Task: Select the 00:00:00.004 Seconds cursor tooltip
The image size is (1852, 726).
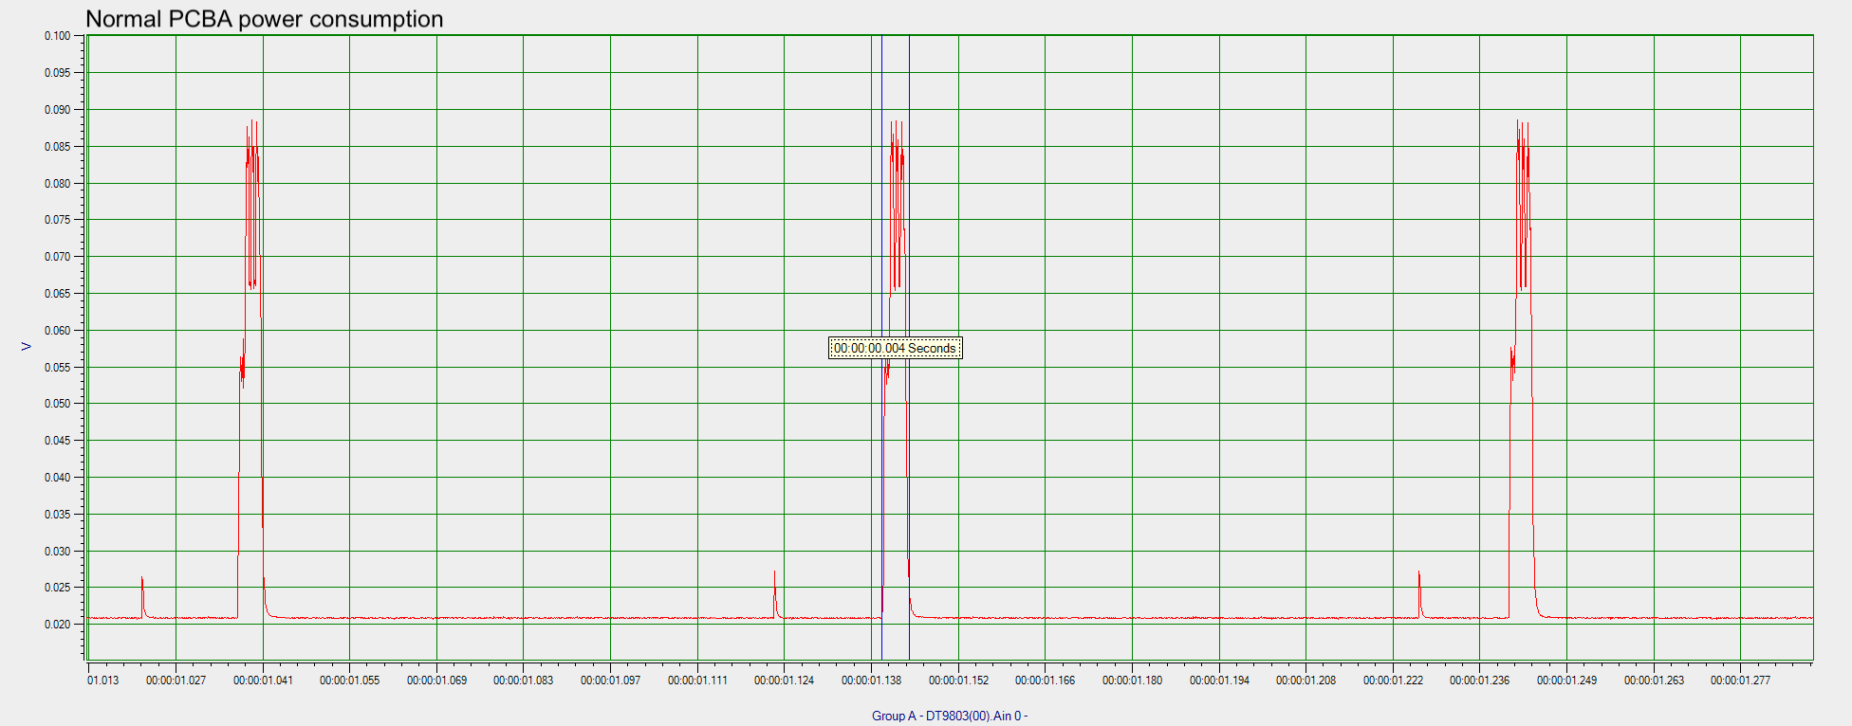Action: click(895, 348)
